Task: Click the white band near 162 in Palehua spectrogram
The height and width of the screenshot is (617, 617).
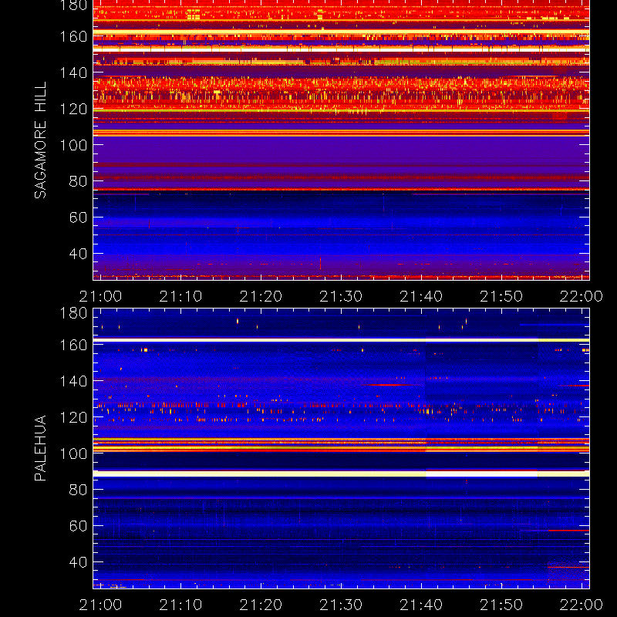Action: pos(341,340)
